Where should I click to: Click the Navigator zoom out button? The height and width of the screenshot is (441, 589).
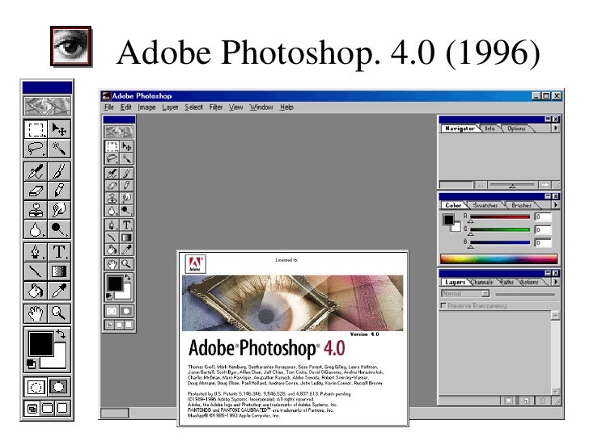point(480,185)
